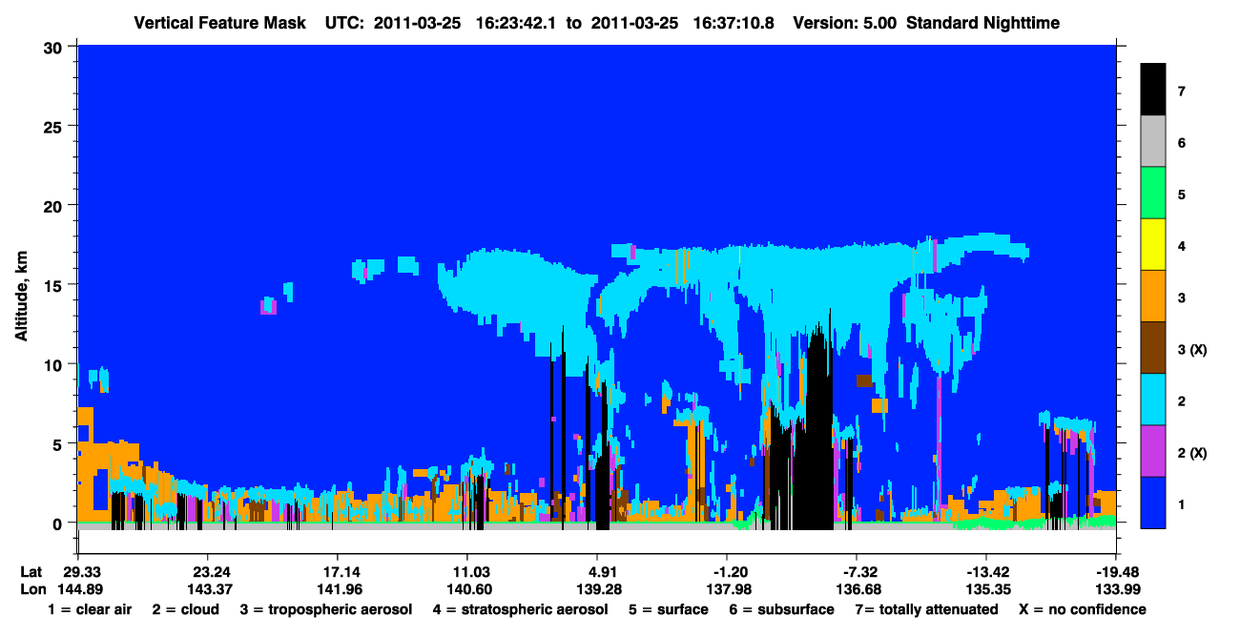
Task: Select latitude value 23.24
Action: click(x=207, y=572)
